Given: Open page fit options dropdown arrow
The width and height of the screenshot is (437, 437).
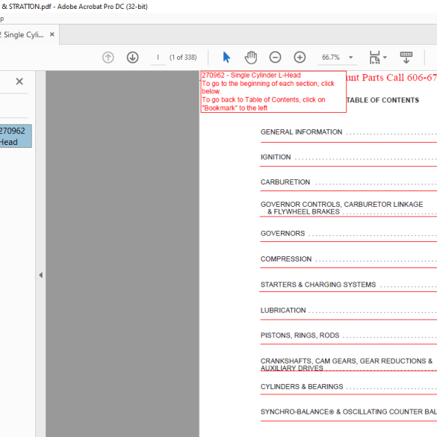Looking at the screenshot, I should (x=385, y=58).
